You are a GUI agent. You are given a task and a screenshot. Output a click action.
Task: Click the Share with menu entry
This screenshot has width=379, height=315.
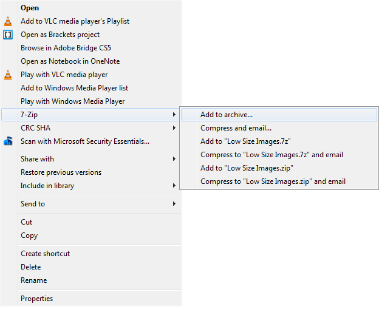(x=91, y=158)
